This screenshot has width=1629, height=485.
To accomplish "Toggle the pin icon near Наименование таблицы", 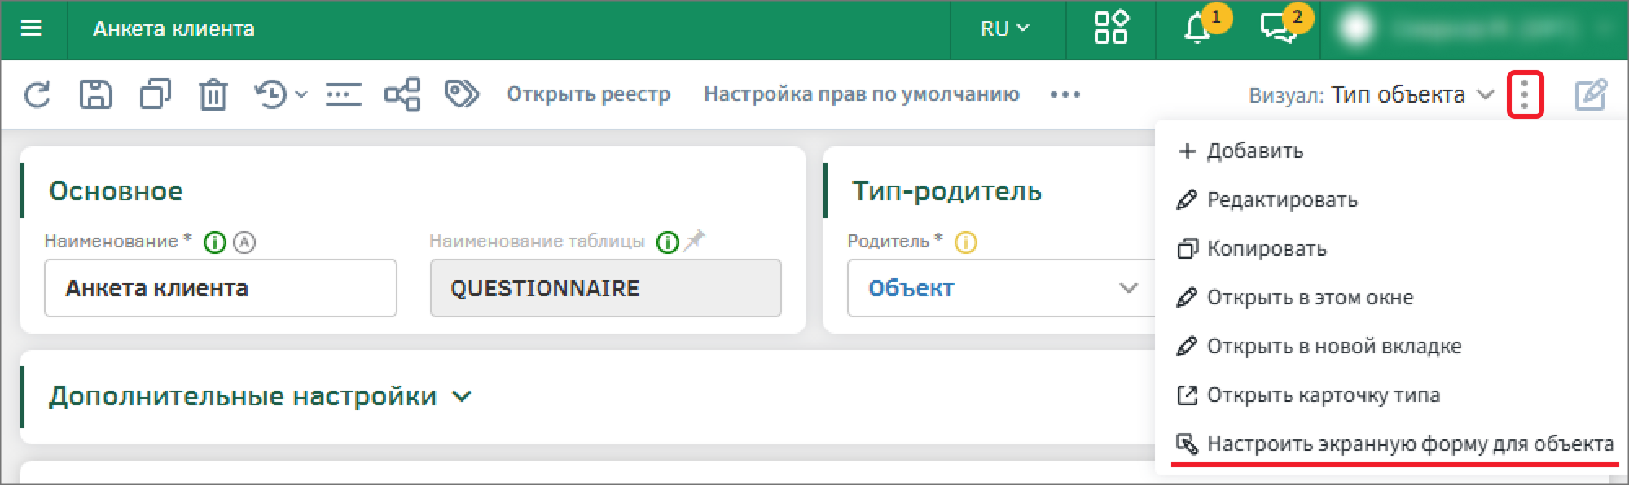I will pos(694,241).
